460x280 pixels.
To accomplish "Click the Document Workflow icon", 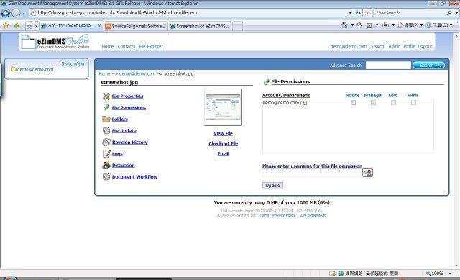I will 106,176.
